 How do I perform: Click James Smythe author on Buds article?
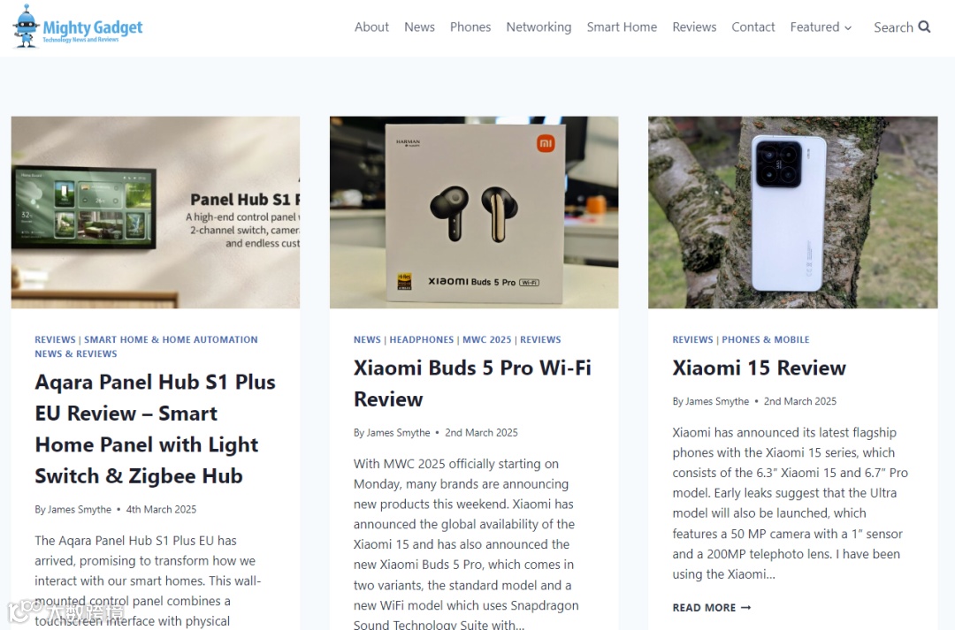pos(398,433)
